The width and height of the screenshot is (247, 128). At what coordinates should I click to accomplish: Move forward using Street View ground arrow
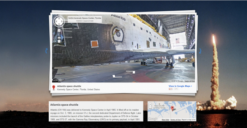pyautogui.click(x=131, y=72)
